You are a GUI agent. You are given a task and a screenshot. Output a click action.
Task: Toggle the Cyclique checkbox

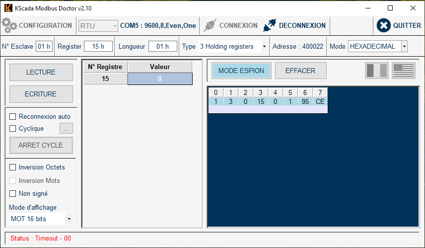(x=13, y=129)
